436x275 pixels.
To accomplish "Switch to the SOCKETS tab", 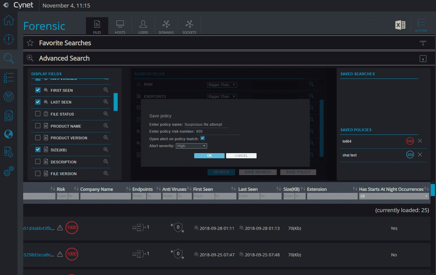I will (x=189, y=26).
